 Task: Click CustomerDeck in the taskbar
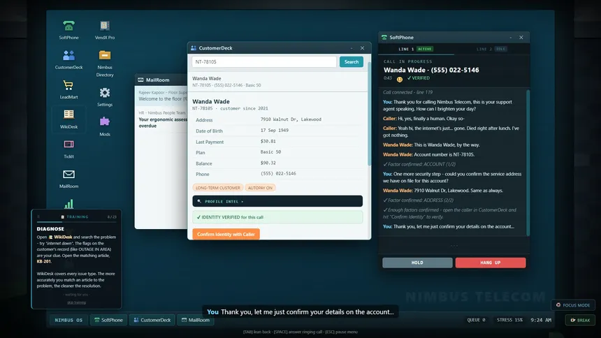(x=152, y=320)
